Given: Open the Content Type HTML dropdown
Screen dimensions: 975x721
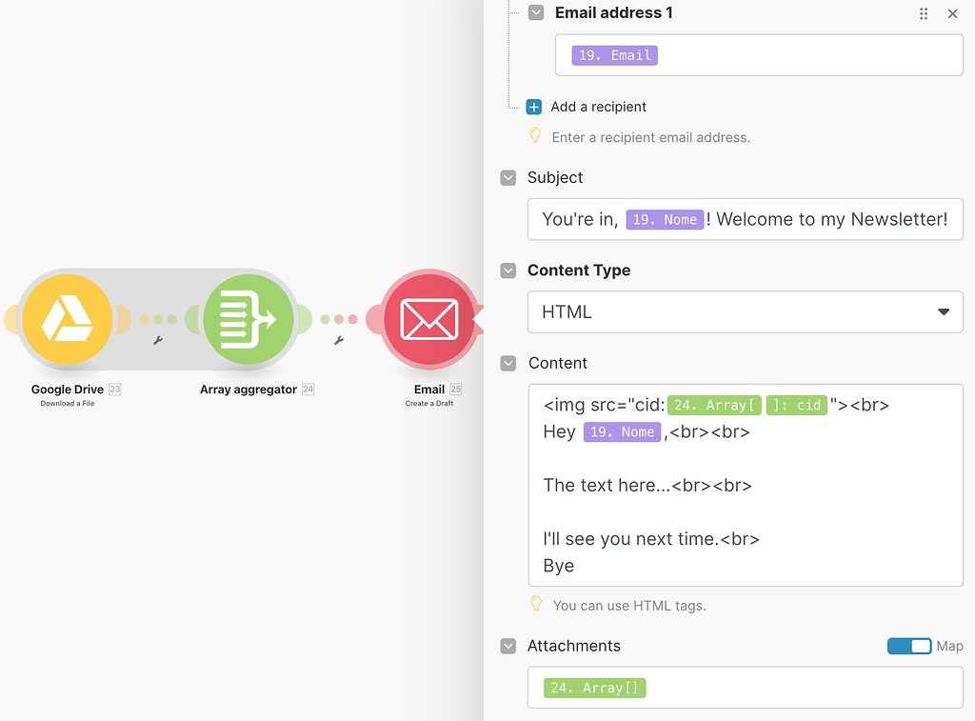Looking at the screenshot, I should pos(745,311).
